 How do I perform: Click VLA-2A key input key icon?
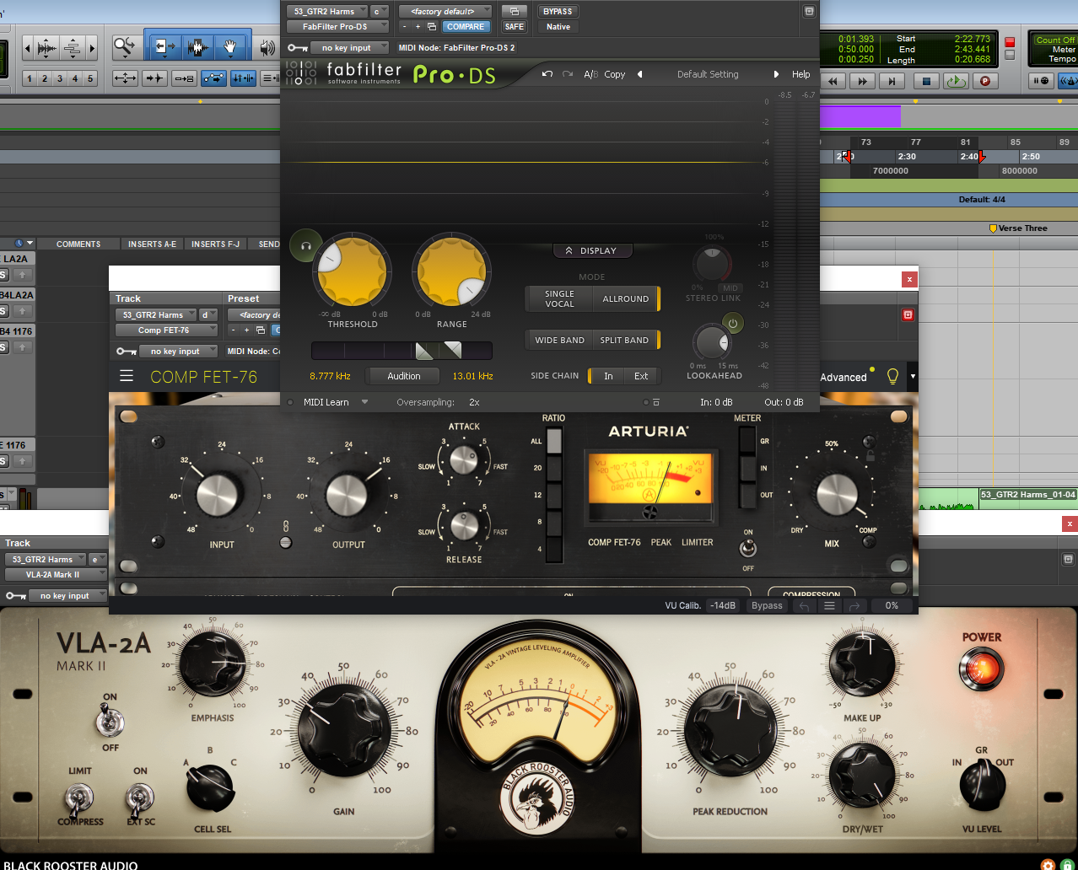tap(15, 595)
